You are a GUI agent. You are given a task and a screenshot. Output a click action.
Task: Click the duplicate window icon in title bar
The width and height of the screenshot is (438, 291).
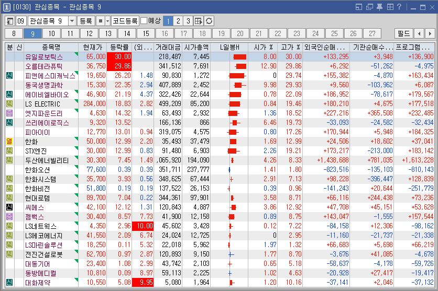point(369,7)
